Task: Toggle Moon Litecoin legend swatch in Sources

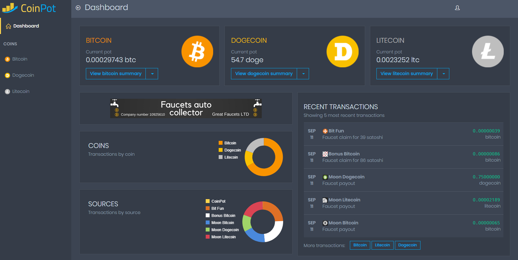Action: click(x=208, y=237)
